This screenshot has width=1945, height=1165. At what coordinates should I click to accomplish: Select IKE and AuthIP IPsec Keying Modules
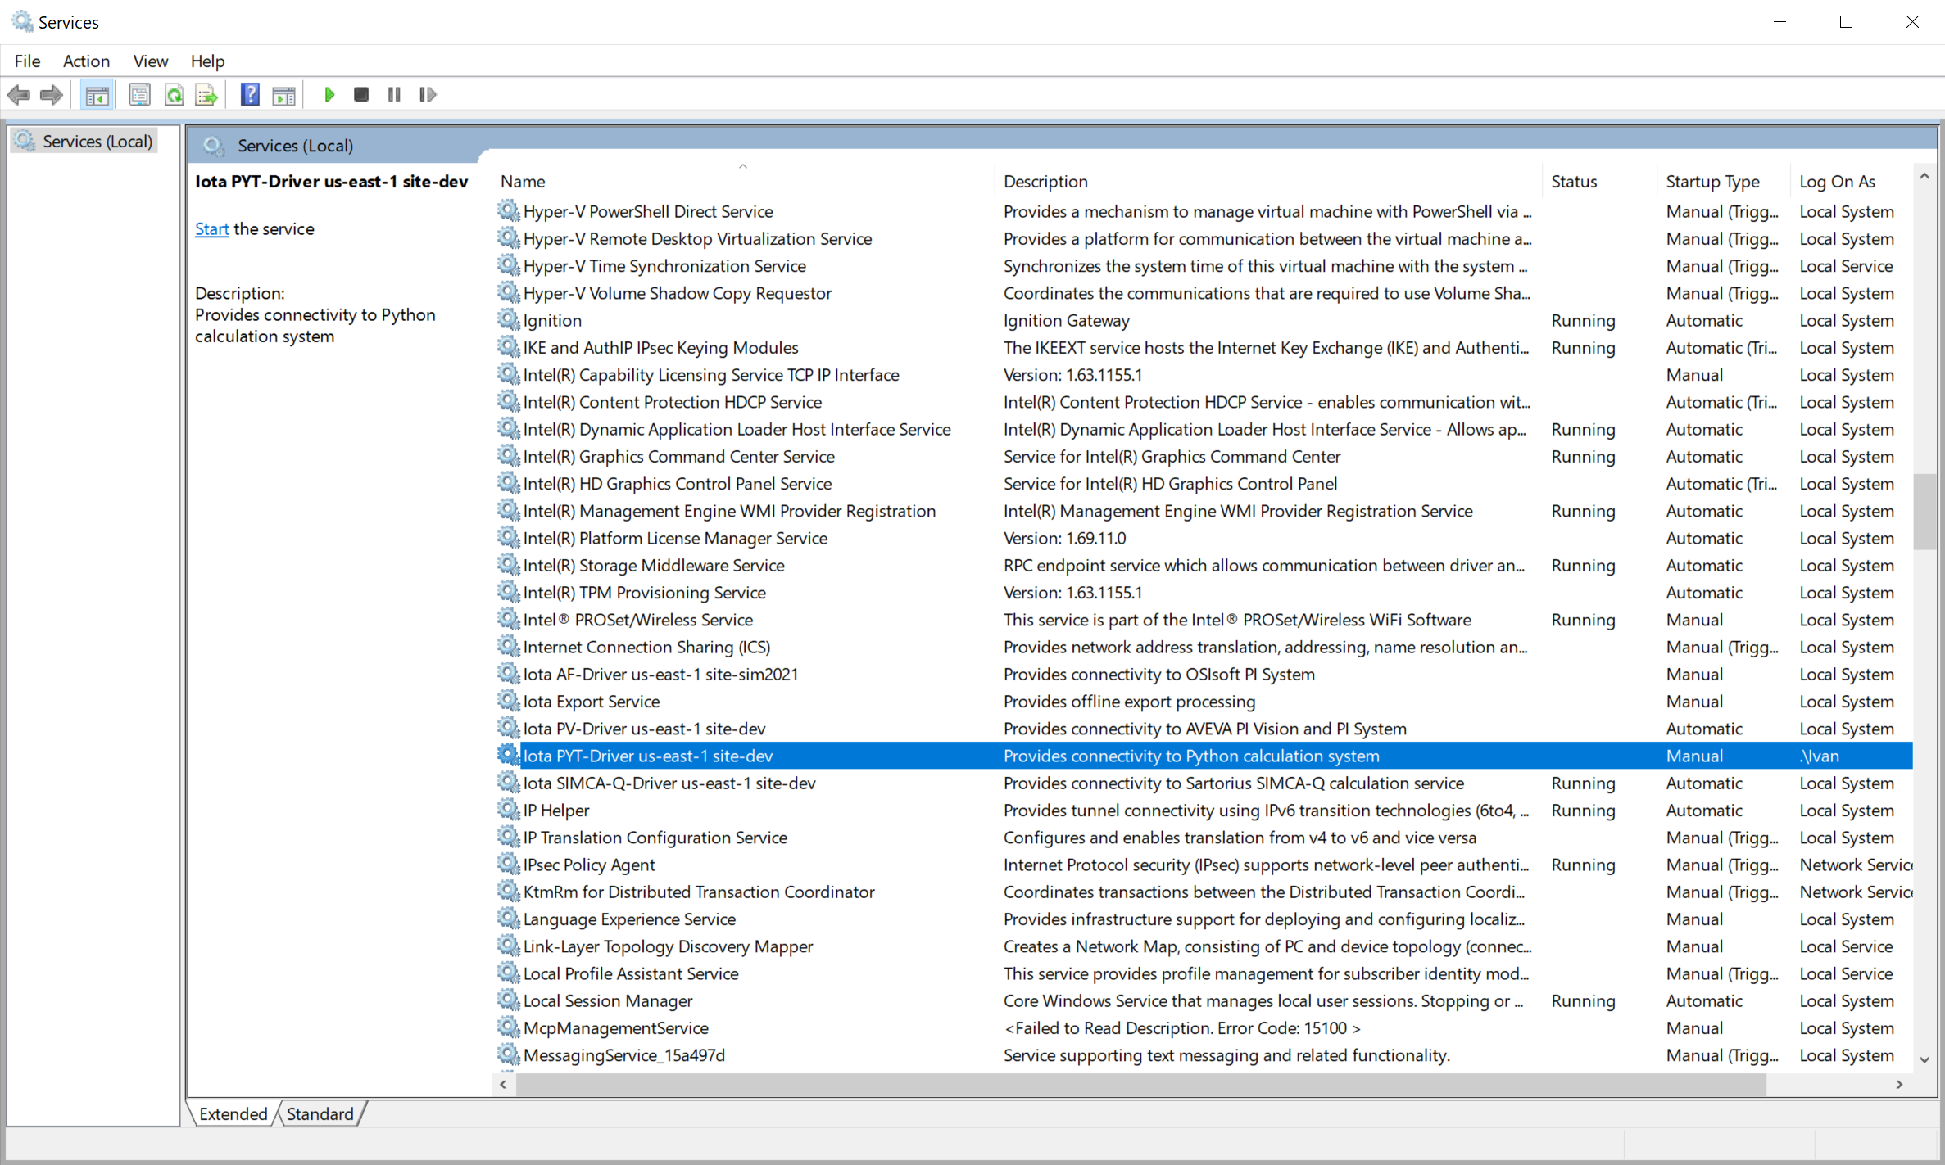pos(1204,347)
